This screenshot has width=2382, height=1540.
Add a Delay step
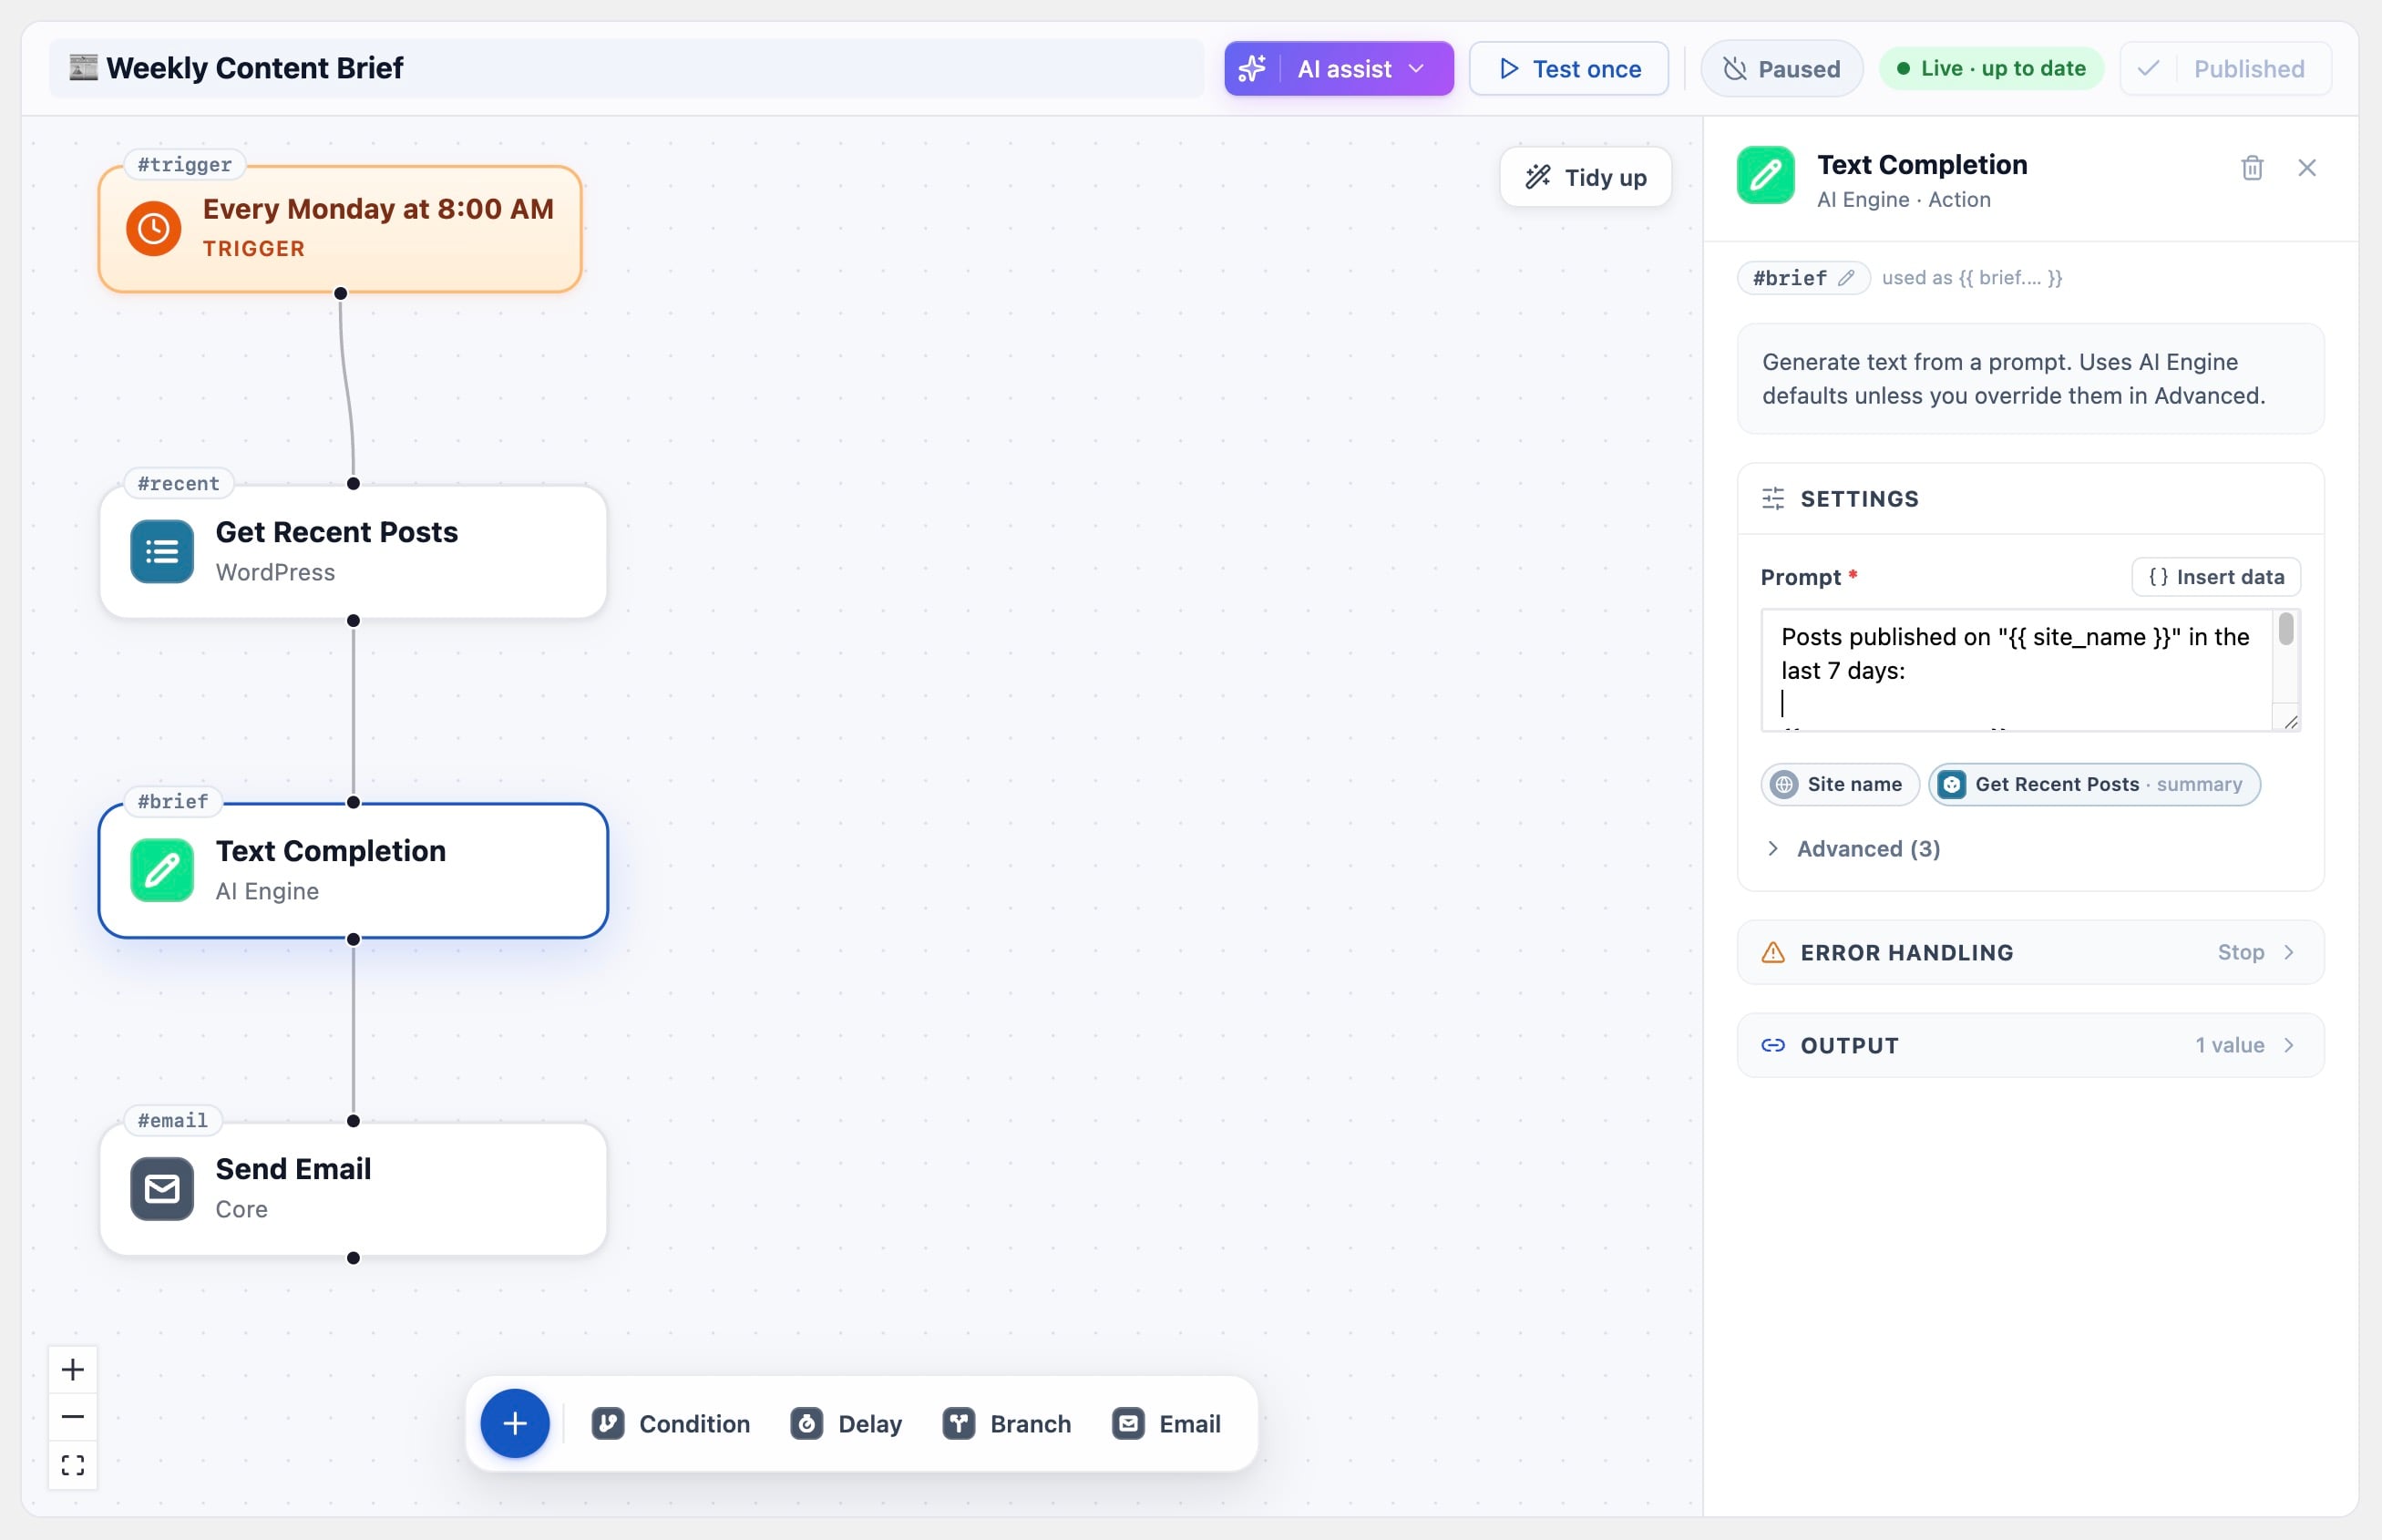point(846,1423)
